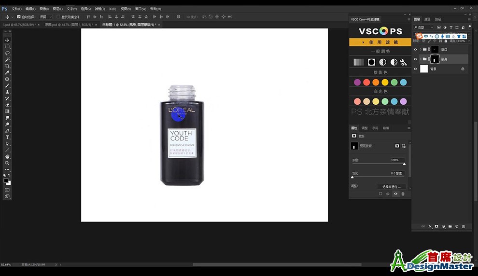Open the layer filter 类型 dropdown
Image resolution: width=478 pixels, height=276 pixels.
[424, 28]
